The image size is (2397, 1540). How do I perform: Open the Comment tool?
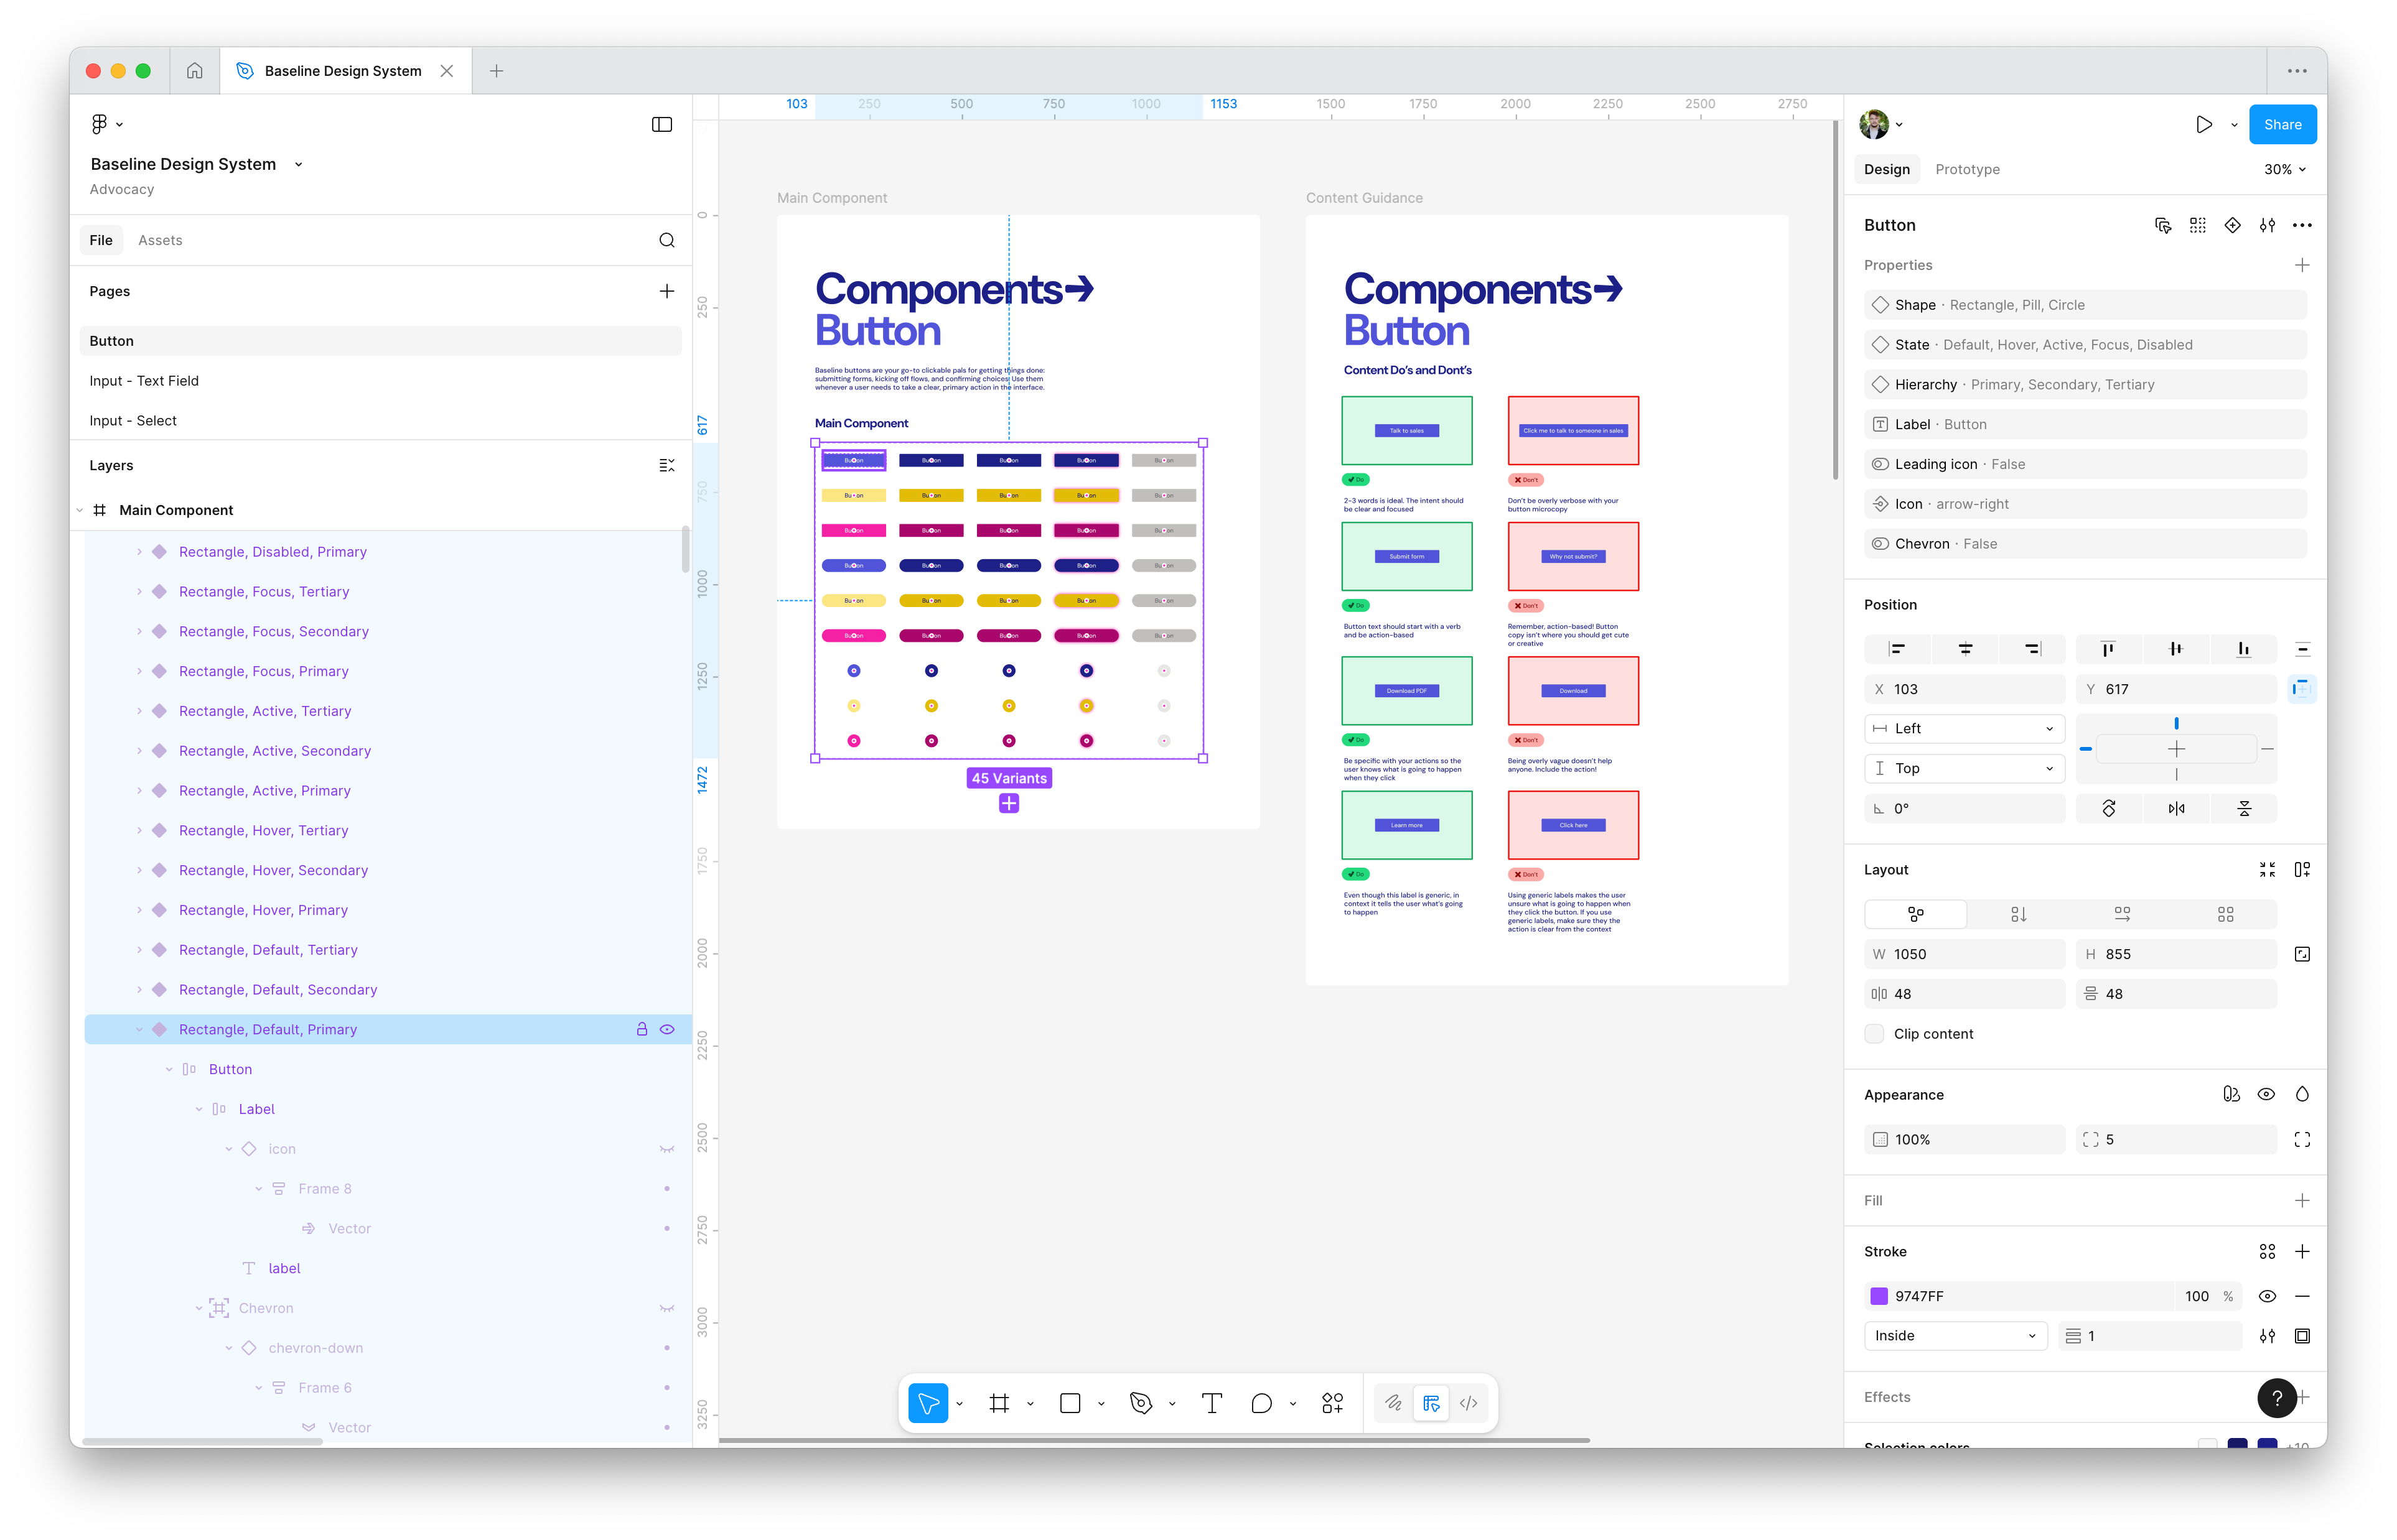[x=1263, y=1403]
